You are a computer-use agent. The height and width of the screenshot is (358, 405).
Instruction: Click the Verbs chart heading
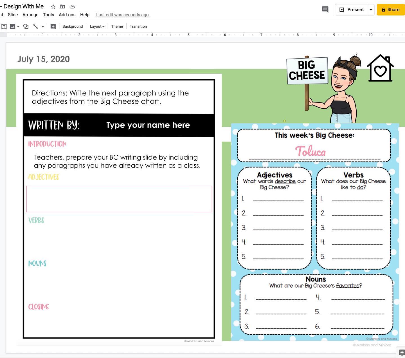354,175
